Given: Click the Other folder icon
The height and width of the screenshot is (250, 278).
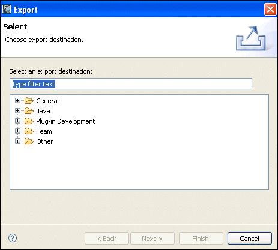Looking at the screenshot, I should pos(29,141).
